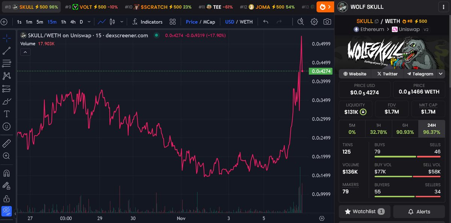The height and width of the screenshot is (223, 451).
Task: Show the 1H stats tab
Action: [378, 129]
